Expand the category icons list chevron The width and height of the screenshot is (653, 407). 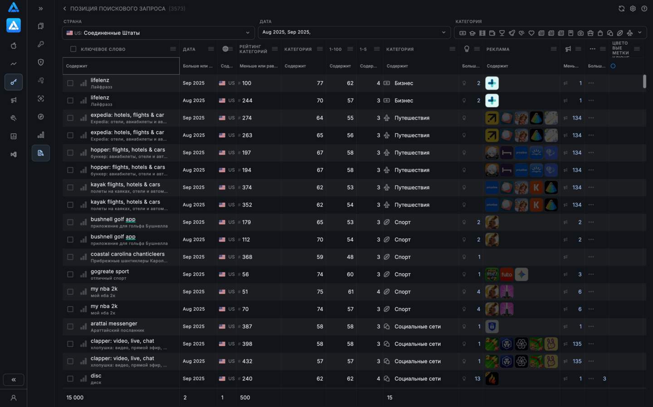(x=640, y=33)
